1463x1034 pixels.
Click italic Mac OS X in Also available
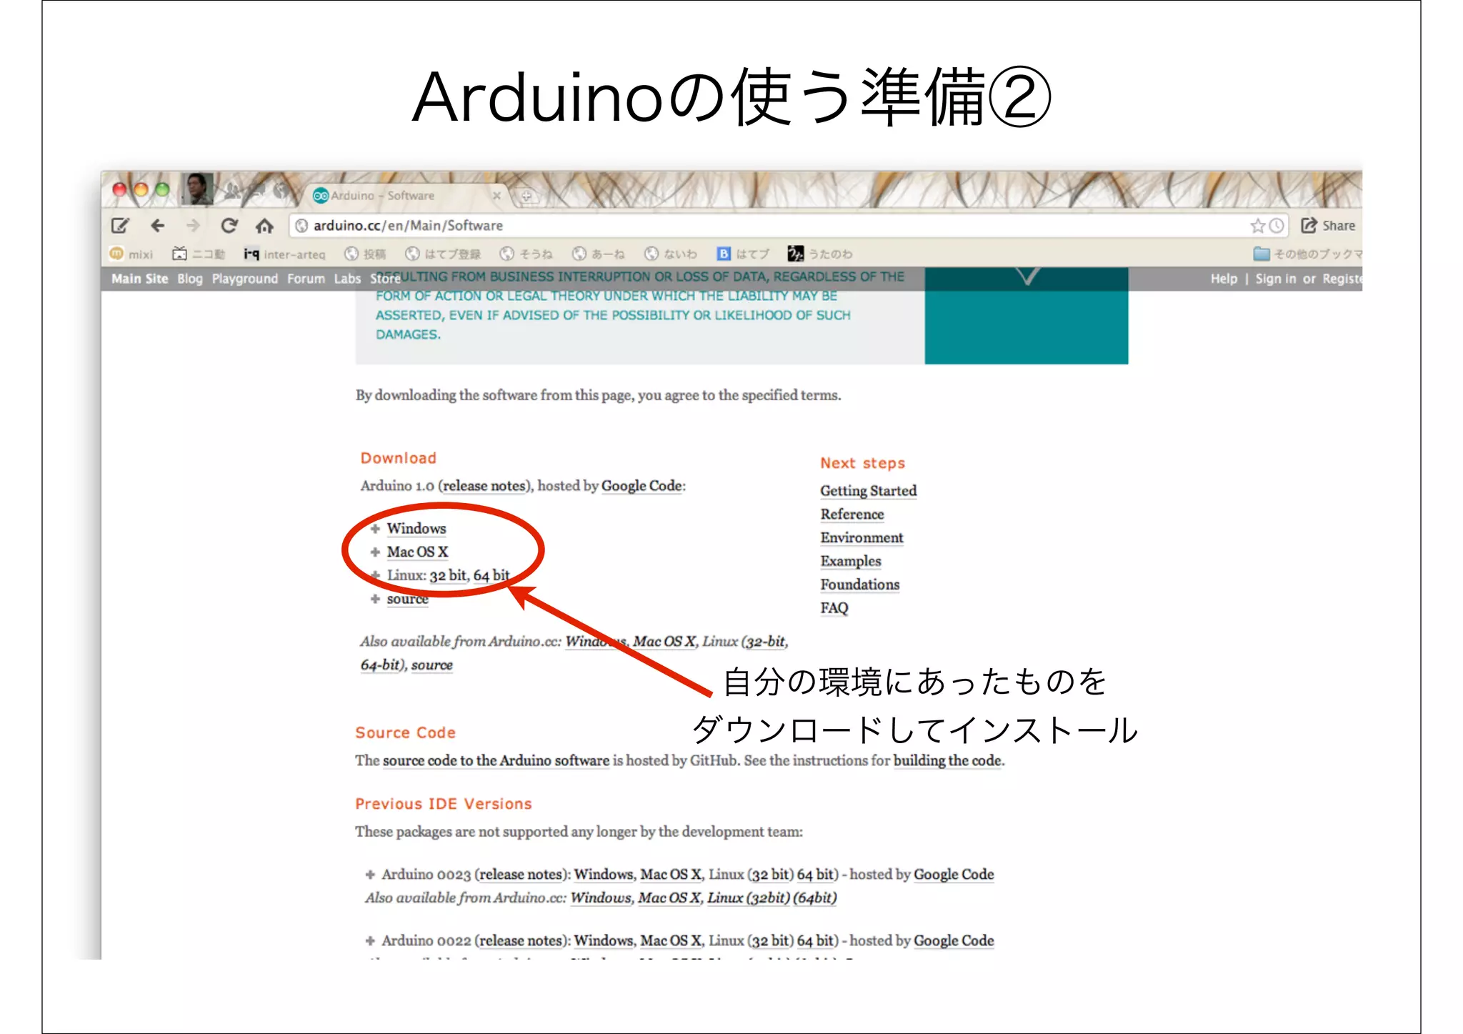click(664, 641)
